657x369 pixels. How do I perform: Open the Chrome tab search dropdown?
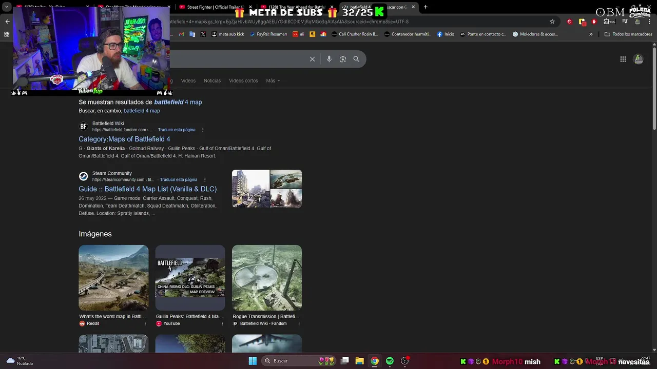point(7,7)
